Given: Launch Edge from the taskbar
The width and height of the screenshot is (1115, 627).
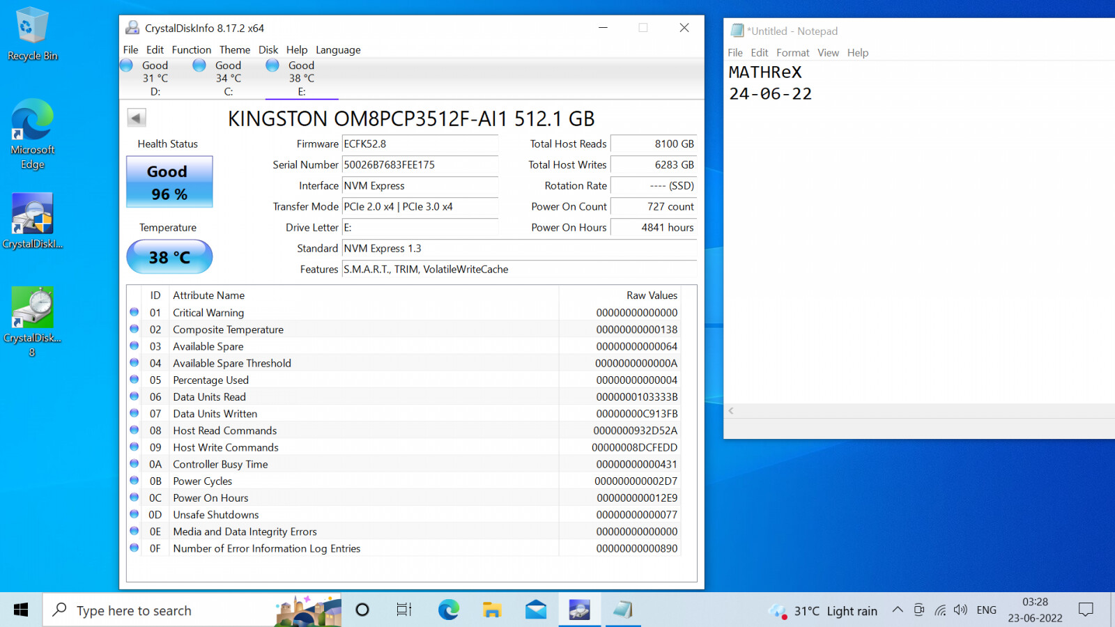Looking at the screenshot, I should tap(448, 610).
